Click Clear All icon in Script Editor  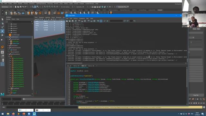(85, 21)
